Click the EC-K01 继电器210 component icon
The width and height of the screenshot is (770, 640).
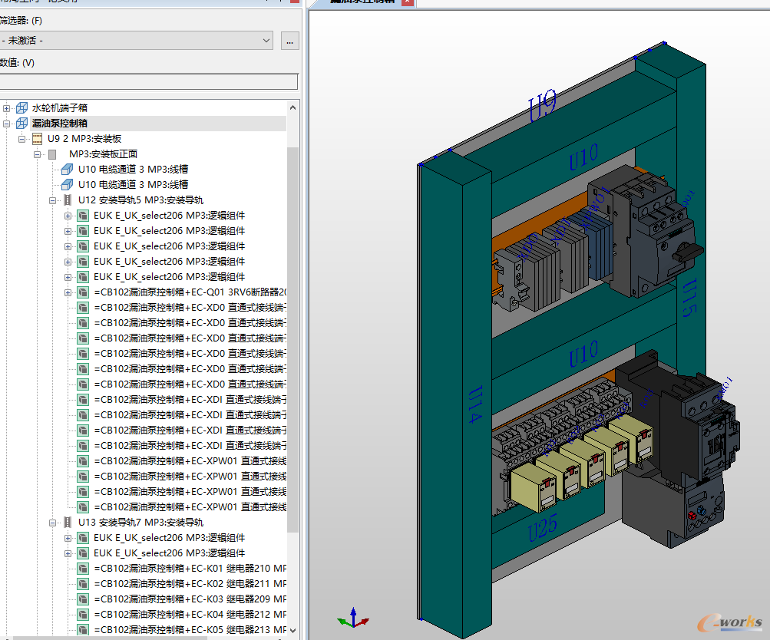(x=83, y=569)
